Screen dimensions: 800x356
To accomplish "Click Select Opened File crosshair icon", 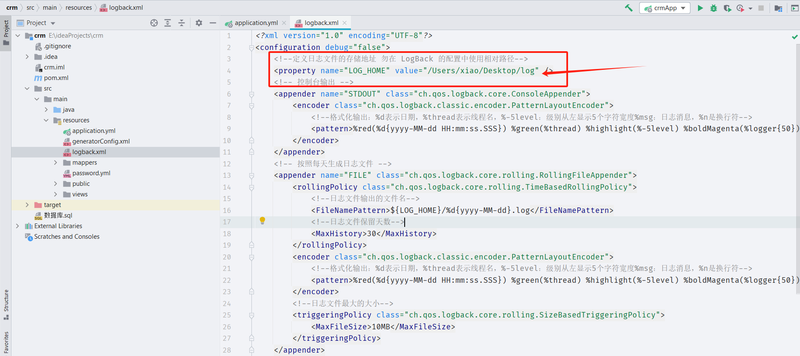I will click(x=154, y=23).
